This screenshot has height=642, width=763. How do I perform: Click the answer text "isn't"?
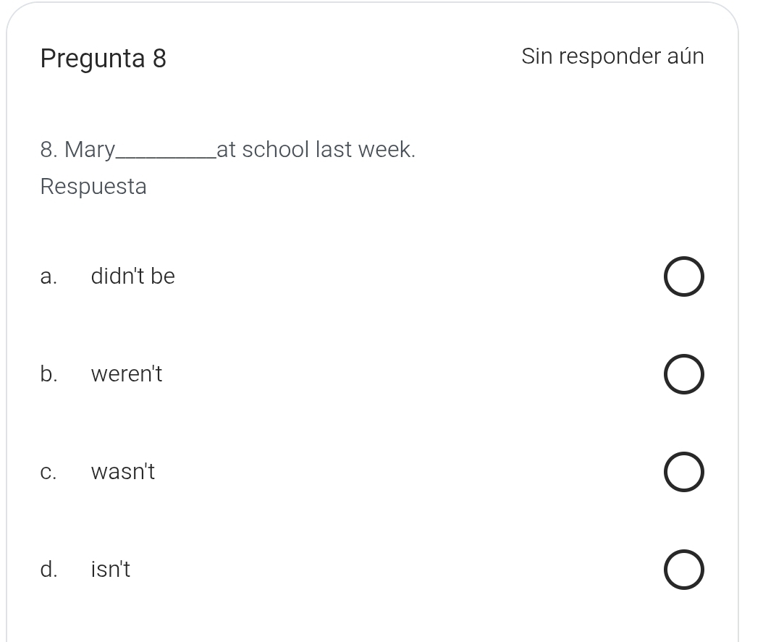[x=110, y=569]
